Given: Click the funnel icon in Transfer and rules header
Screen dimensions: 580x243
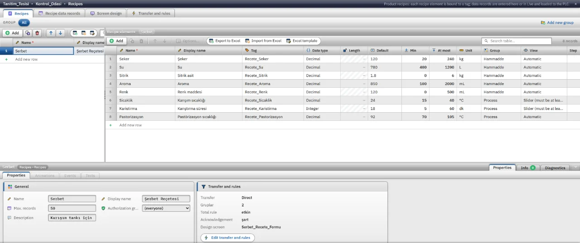Looking at the screenshot, I should tap(203, 186).
